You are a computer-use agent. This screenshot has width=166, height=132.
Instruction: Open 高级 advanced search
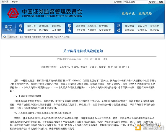coord(161,2)
